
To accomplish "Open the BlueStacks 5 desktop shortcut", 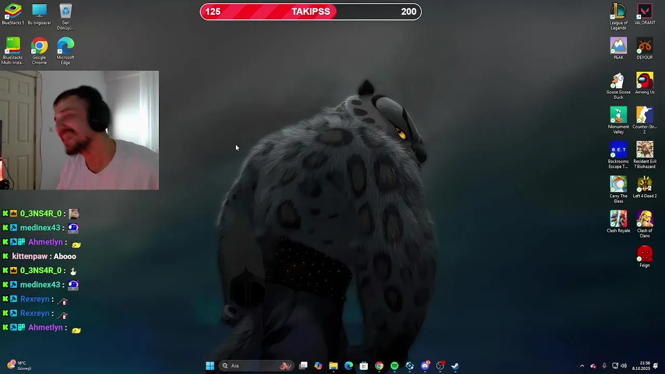I will click(13, 14).
